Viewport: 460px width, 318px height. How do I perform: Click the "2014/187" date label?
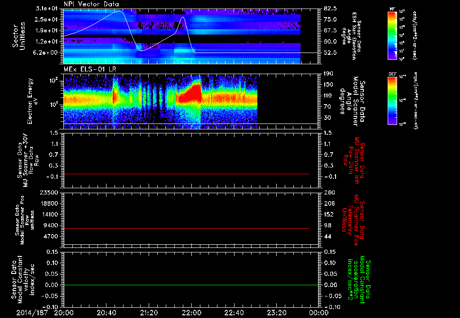[32, 313]
